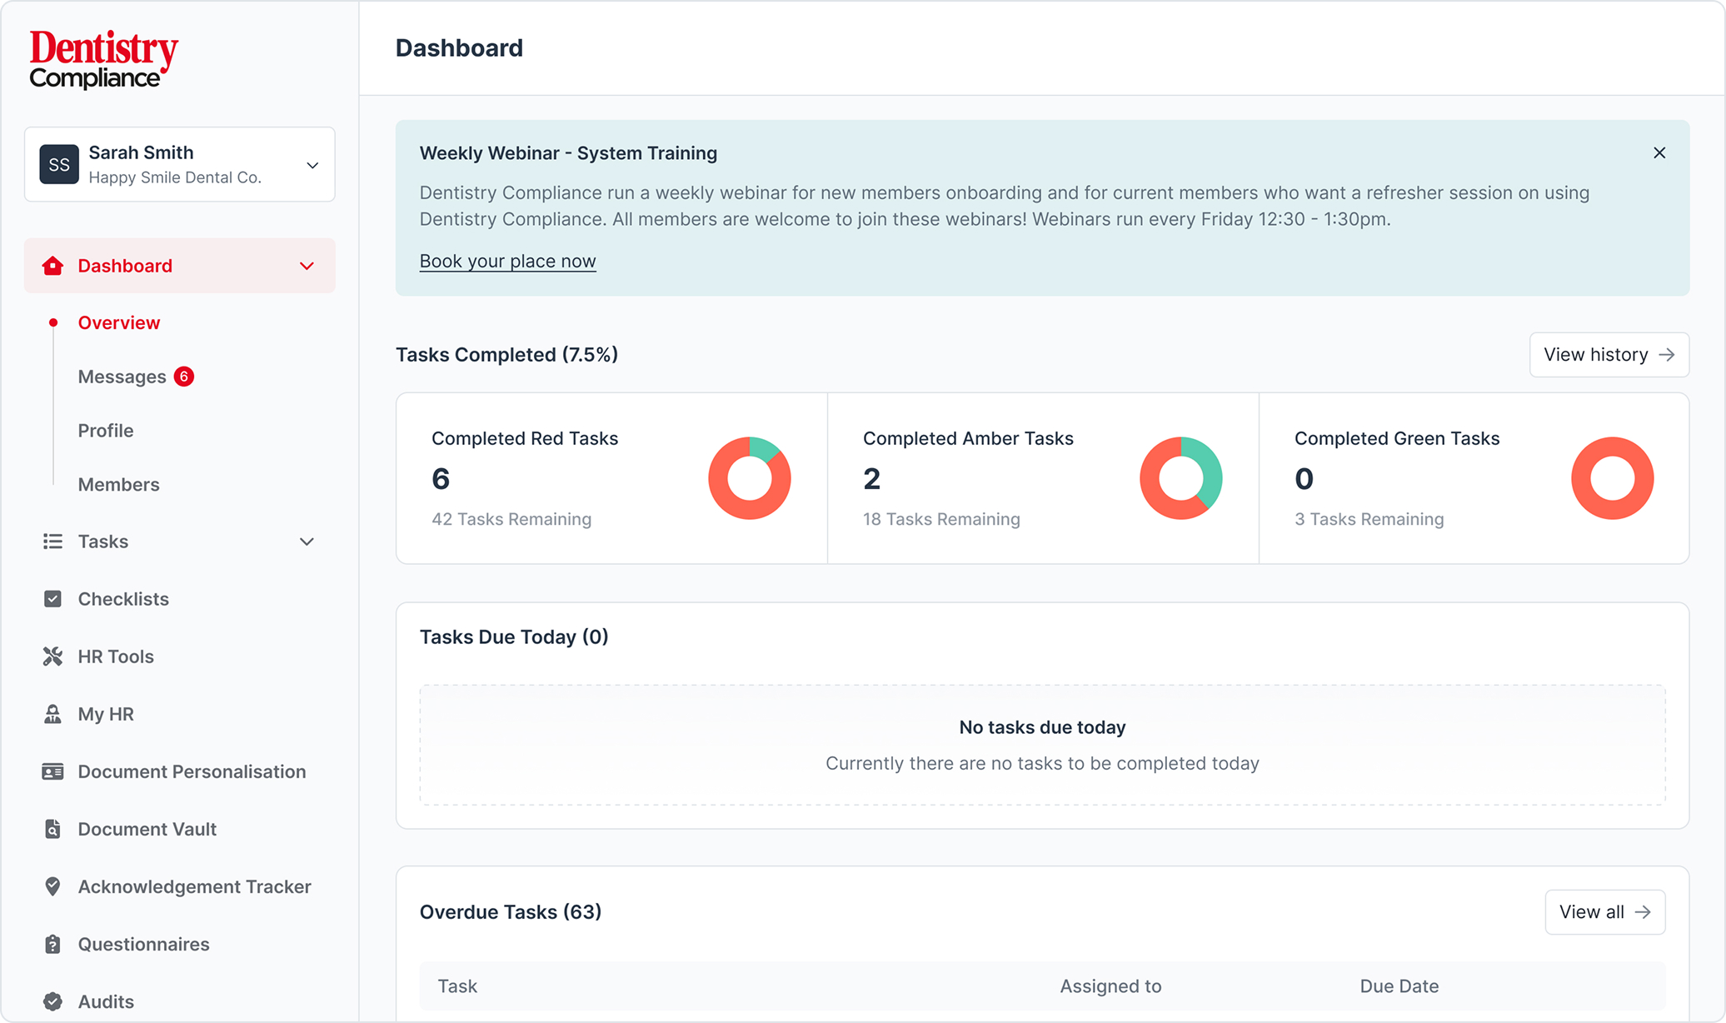Click View all overdue tasks button

(x=1605, y=912)
